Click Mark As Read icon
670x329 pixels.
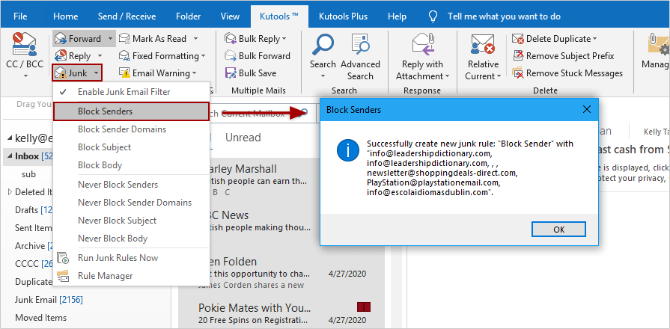click(124, 39)
